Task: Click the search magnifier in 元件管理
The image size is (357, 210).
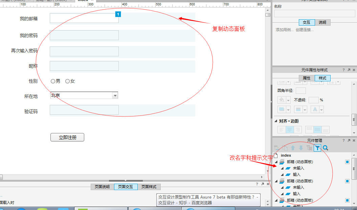Action: pos(326,148)
